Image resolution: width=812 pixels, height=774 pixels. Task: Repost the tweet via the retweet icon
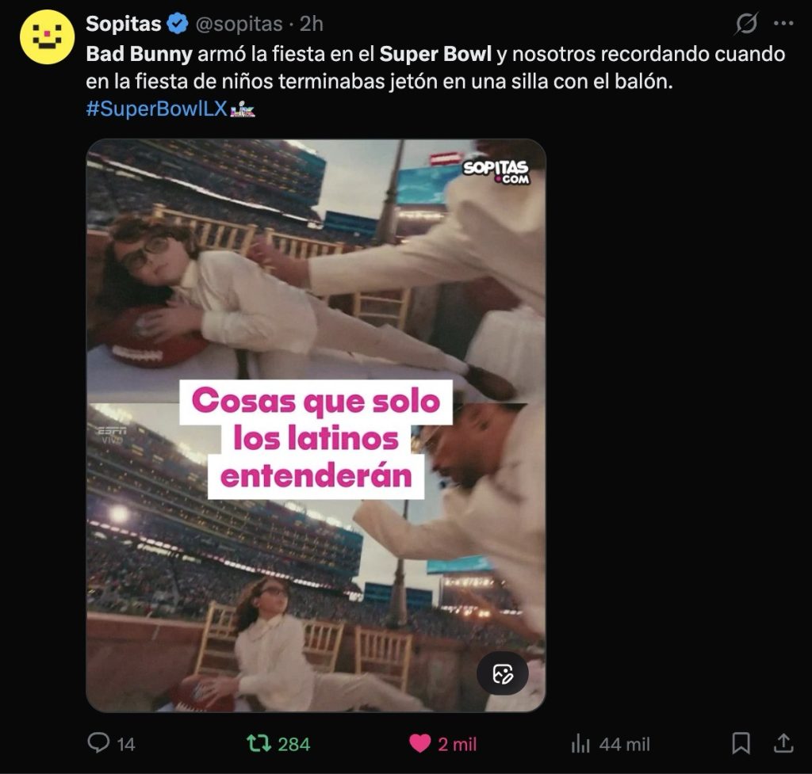click(x=259, y=743)
